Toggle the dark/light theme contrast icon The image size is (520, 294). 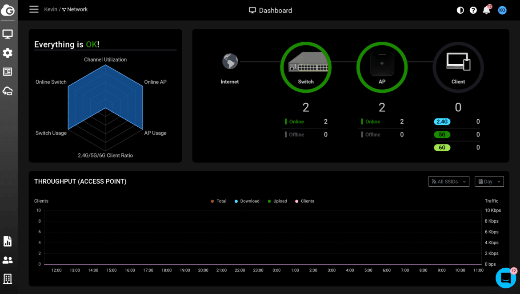point(460,10)
